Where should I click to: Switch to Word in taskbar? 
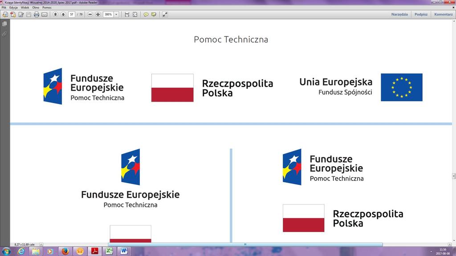point(124,252)
